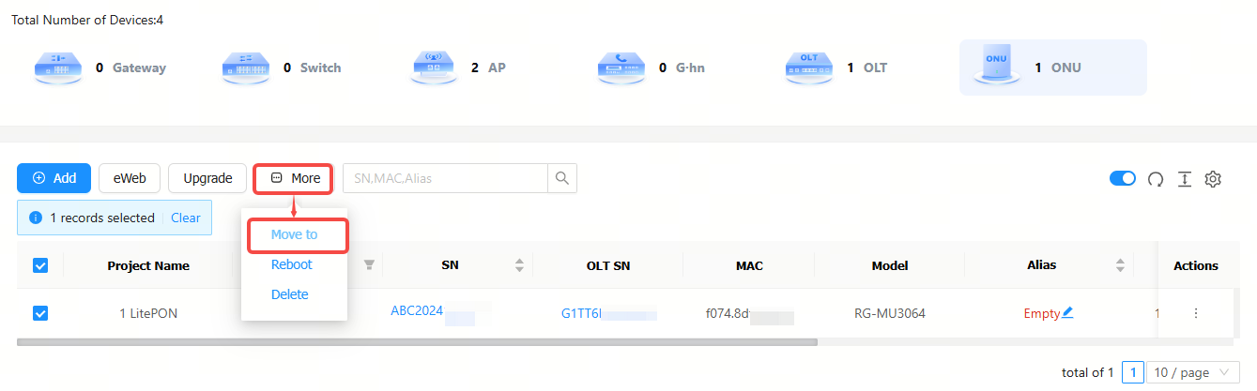Click the SN.MAC.Alias search field

click(445, 178)
